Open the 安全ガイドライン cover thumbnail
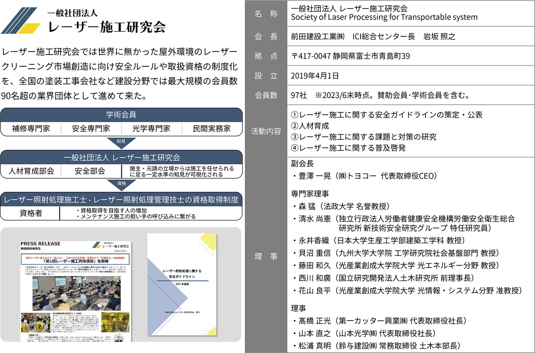Image resolution: width=535 pixels, height=353 pixels. [182, 285]
